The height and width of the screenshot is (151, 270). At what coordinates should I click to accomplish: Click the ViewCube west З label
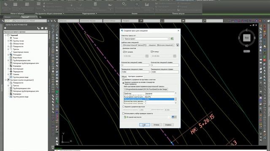coord(239,38)
